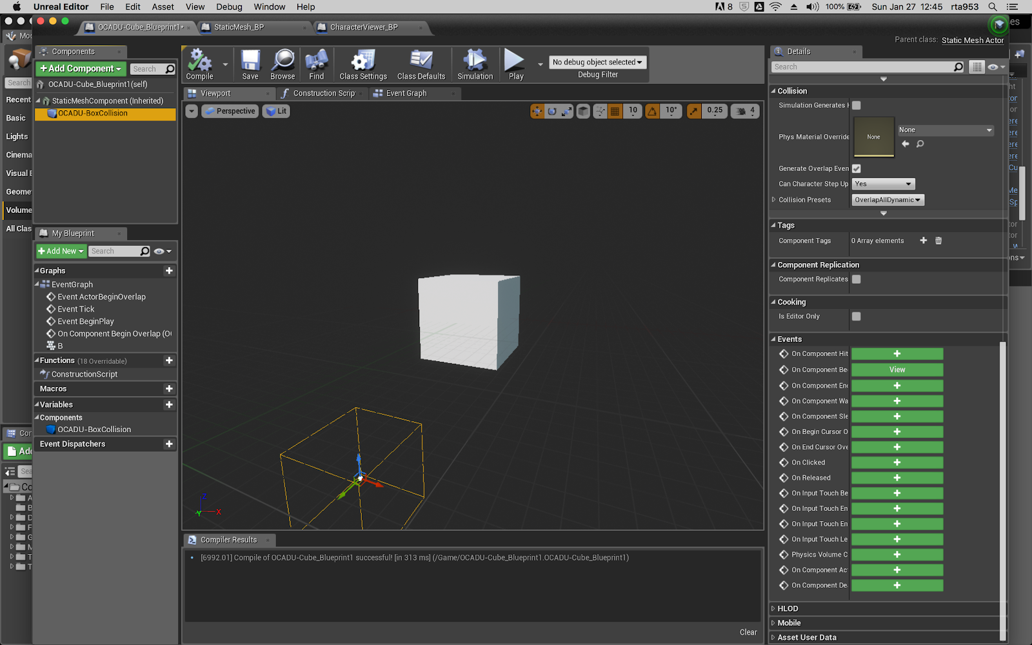Select the scale gizmo mode in viewport
Screen dimensions: 1032x645
click(x=566, y=112)
